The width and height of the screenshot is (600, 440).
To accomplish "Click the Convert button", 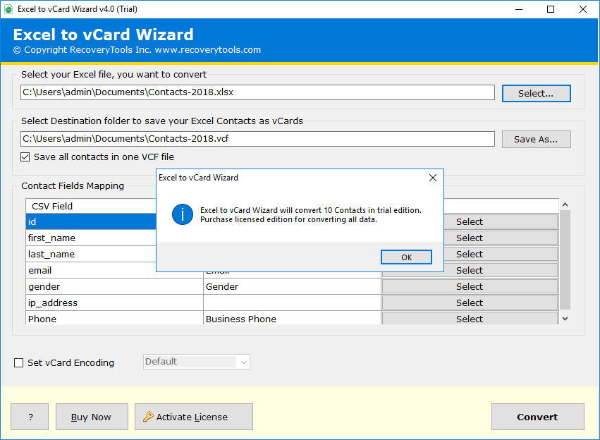I will point(538,417).
